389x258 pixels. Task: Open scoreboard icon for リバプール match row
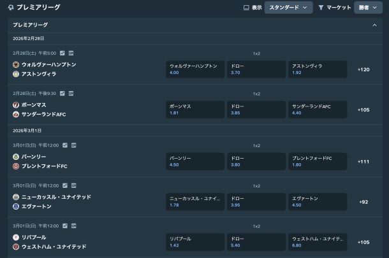click(x=74, y=226)
